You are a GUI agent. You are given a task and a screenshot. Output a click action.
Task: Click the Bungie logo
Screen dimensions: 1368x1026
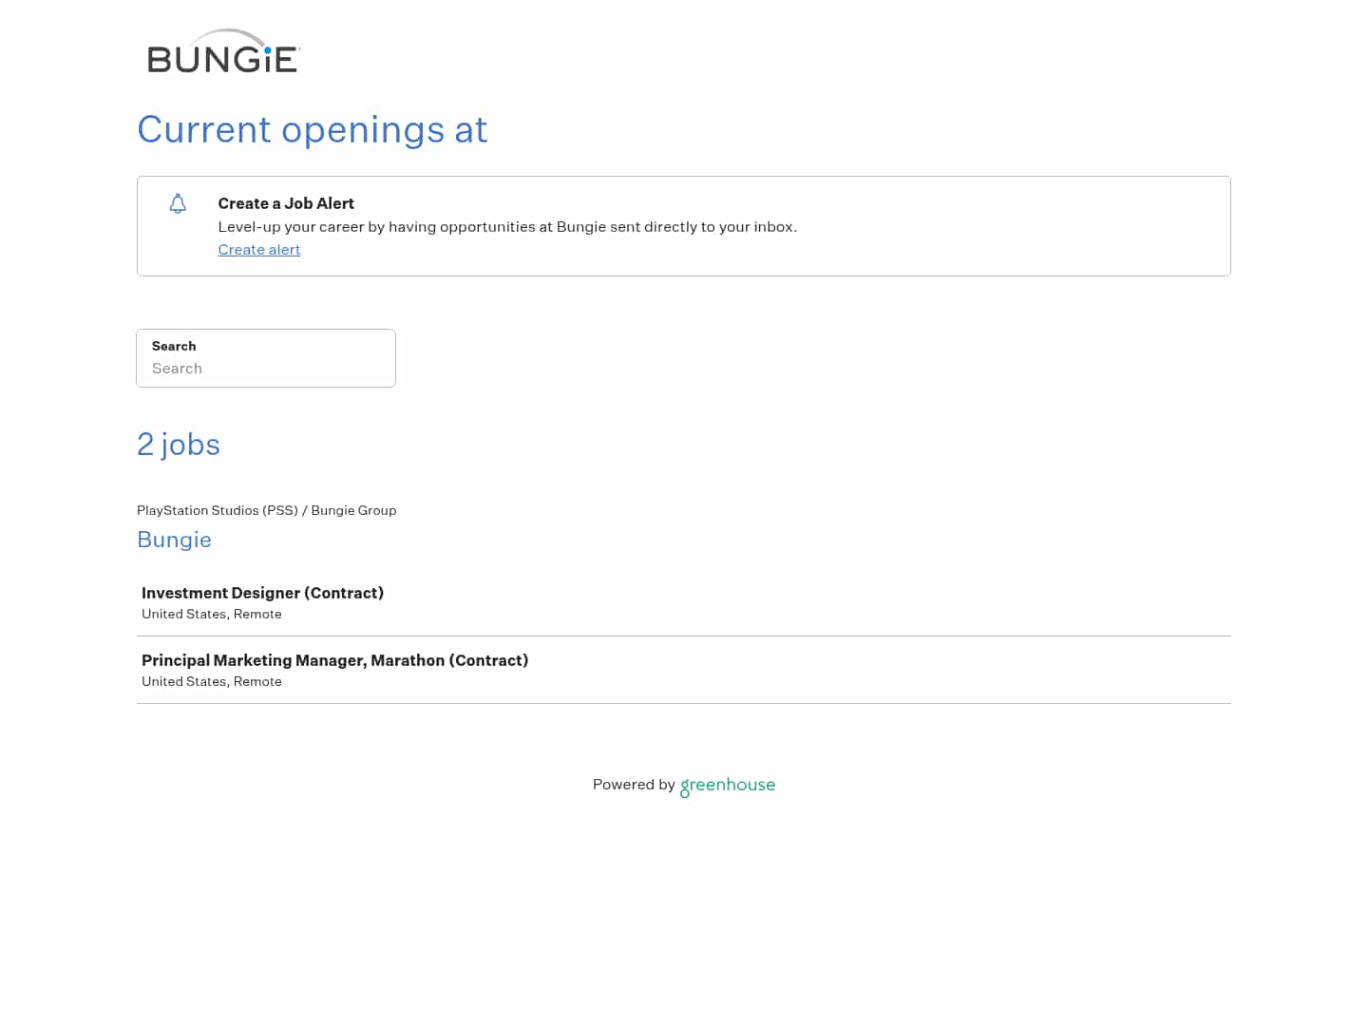(224, 51)
